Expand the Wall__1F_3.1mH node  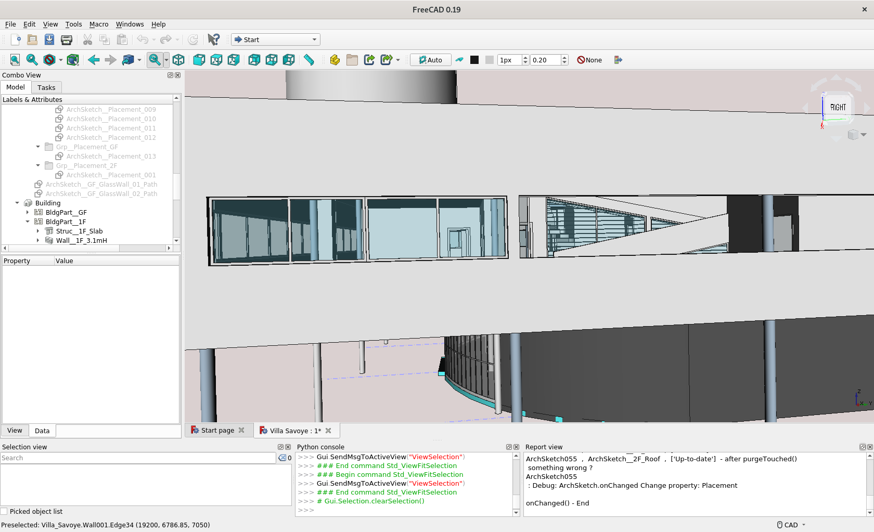38,240
